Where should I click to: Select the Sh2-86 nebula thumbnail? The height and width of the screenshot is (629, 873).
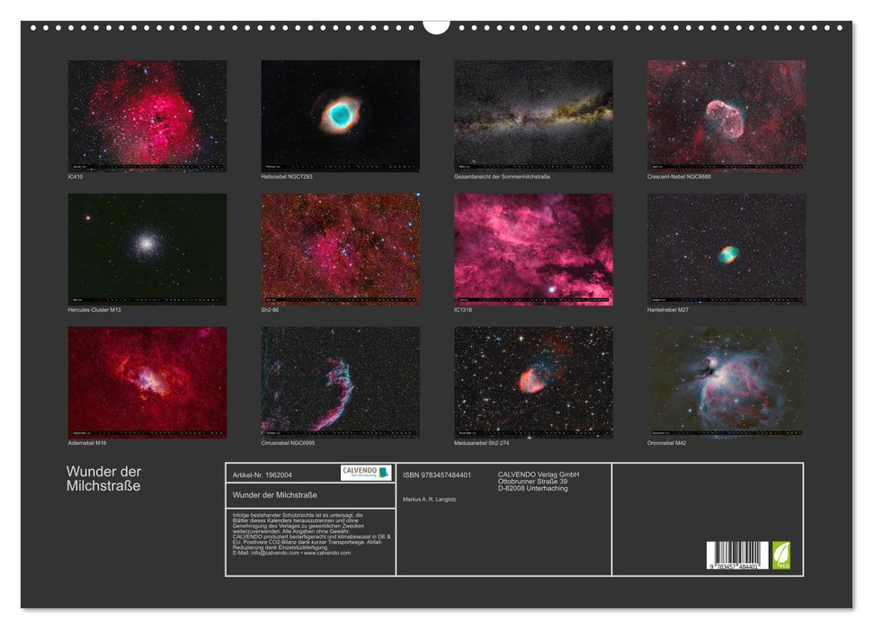coord(340,249)
